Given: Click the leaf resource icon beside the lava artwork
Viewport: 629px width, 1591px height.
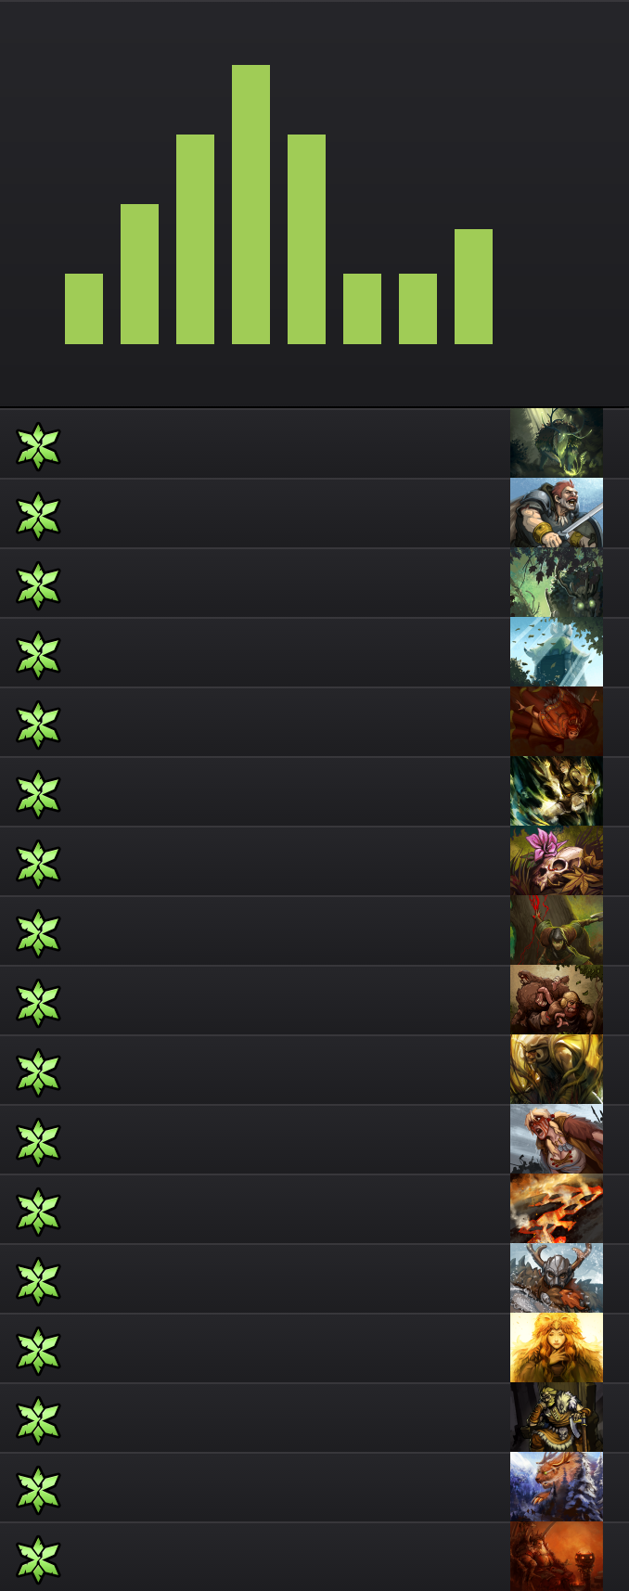Looking at the screenshot, I should (38, 1212).
